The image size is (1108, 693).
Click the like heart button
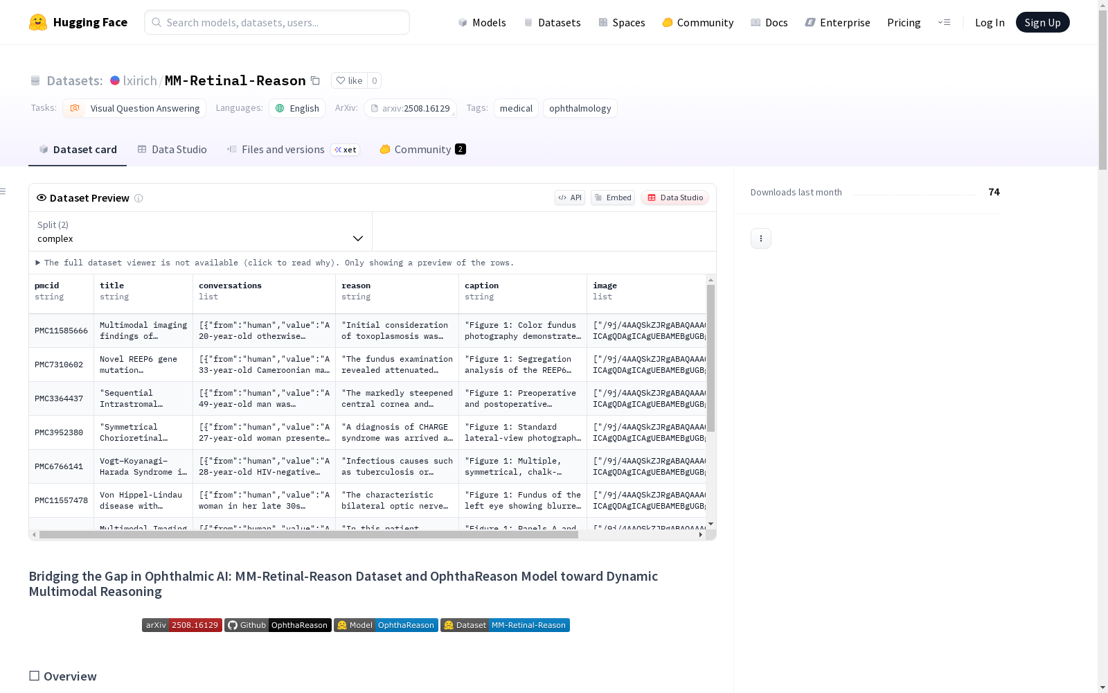coord(349,80)
